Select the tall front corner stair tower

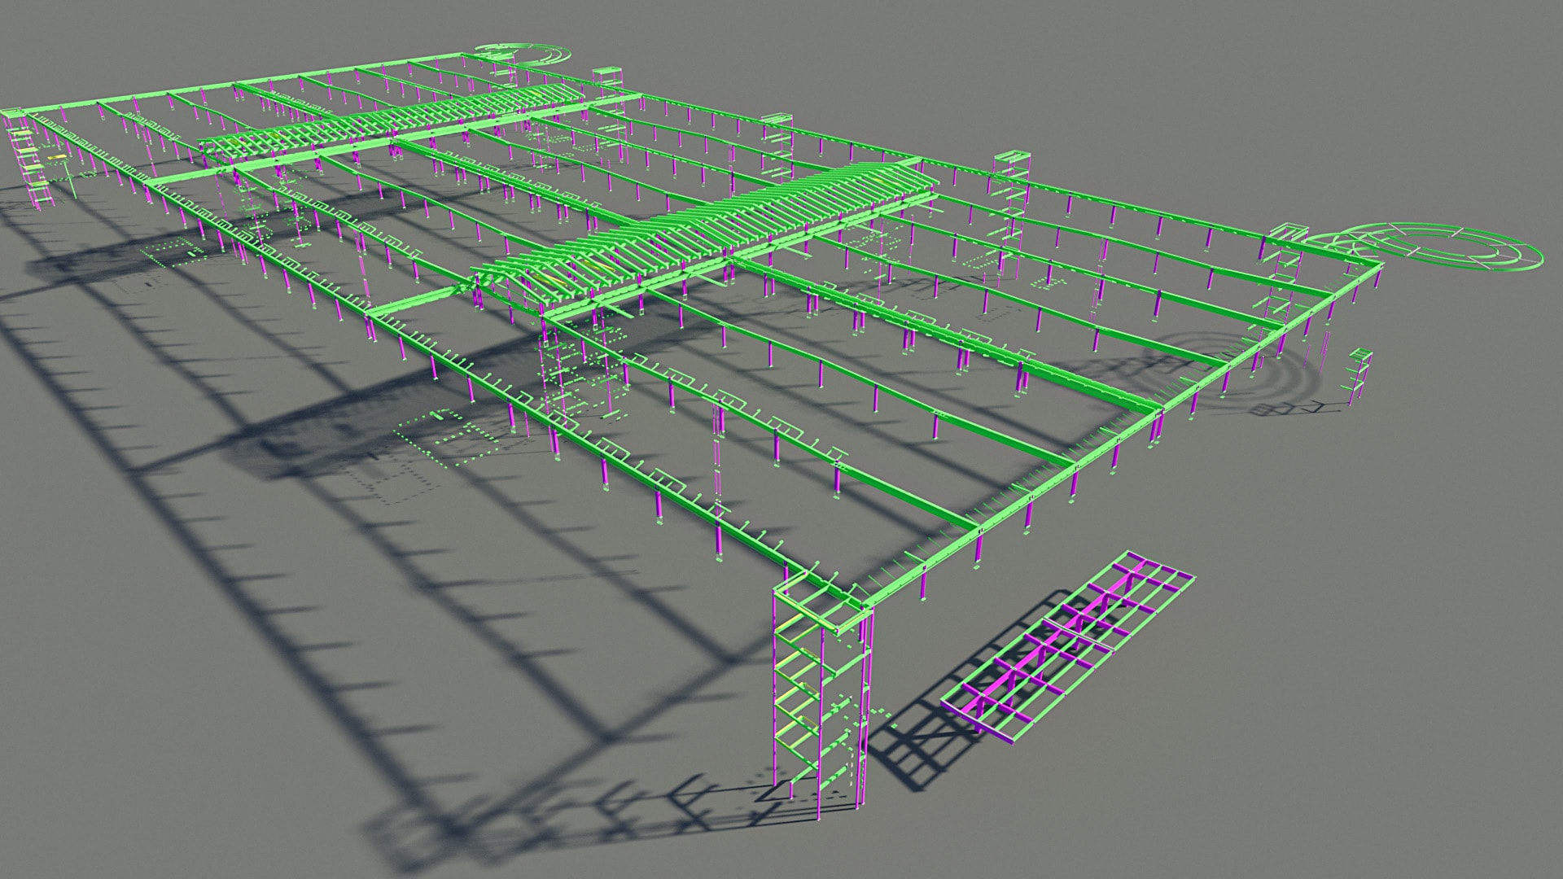coord(822,696)
